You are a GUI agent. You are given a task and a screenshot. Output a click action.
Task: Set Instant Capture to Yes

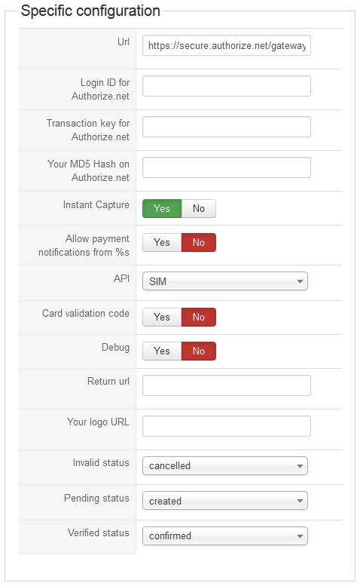click(162, 209)
